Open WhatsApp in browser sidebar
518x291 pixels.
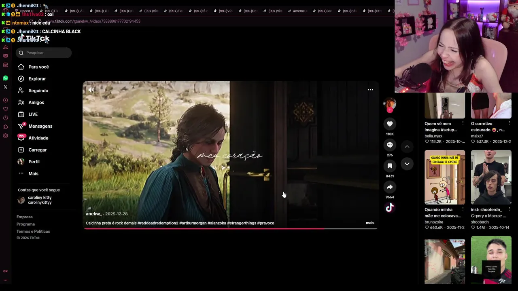pos(5,78)
